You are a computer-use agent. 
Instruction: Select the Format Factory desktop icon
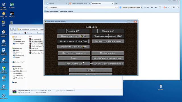click(x=4, y=43)
